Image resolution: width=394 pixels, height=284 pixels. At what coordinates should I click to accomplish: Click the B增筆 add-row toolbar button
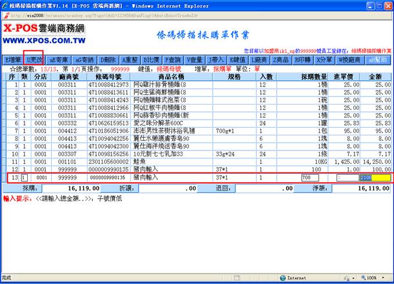click(13, 60)
